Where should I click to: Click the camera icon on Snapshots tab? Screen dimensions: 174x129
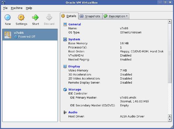tap(81, 16)
